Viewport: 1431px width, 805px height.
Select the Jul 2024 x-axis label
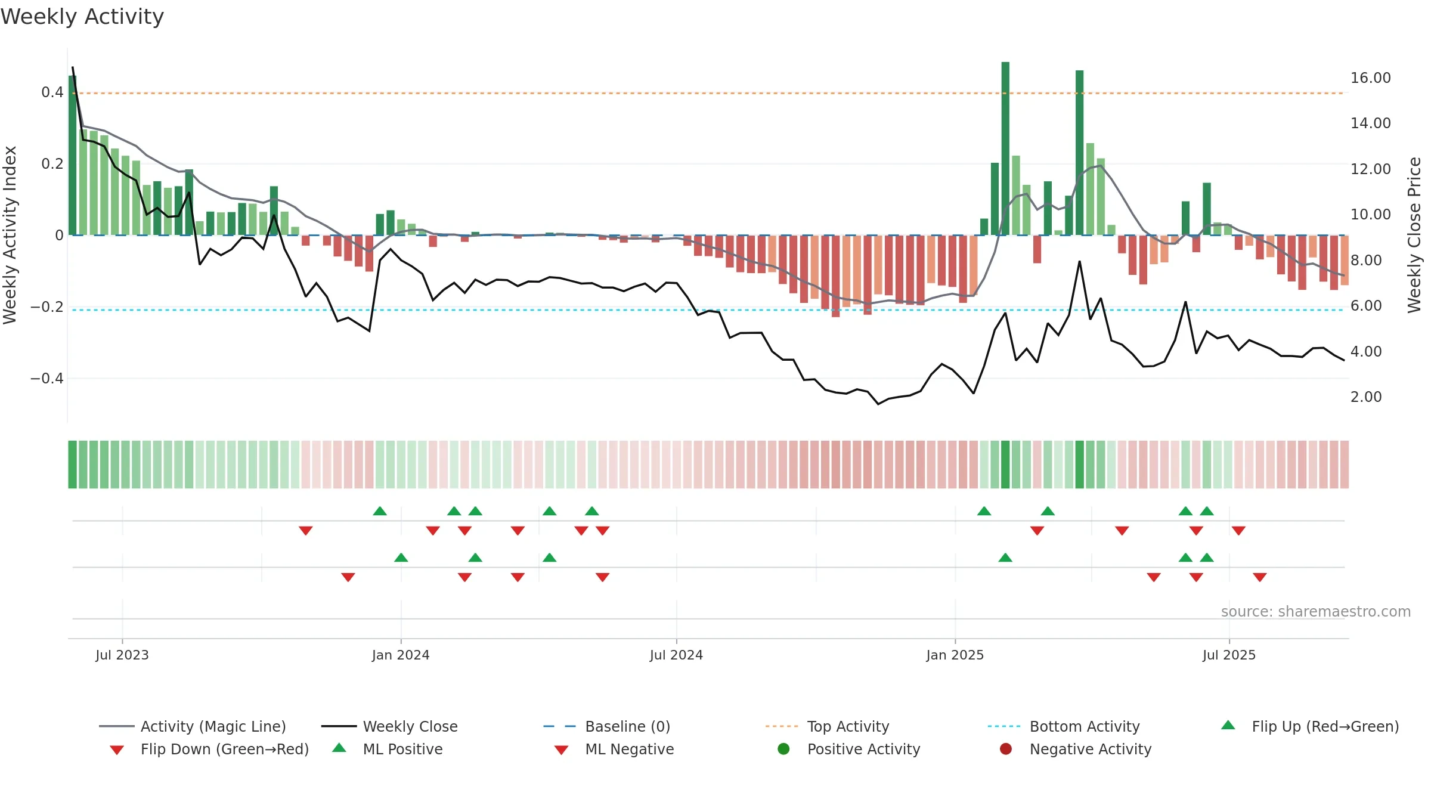pos(676,655)
